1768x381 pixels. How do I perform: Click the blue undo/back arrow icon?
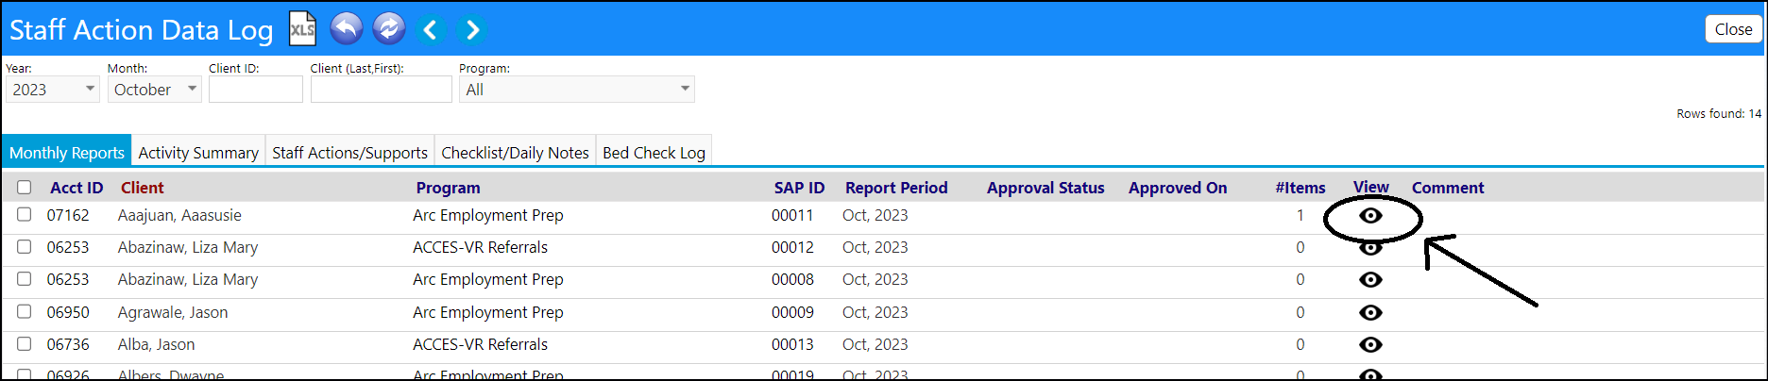(347, 28)
